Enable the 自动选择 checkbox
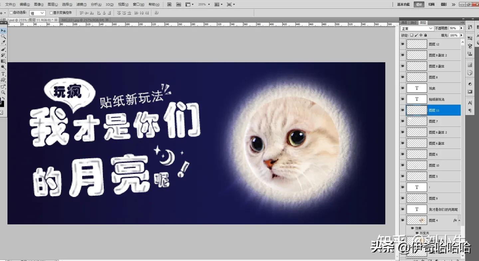This screenshot has height=261, width=479. [10, 13]
